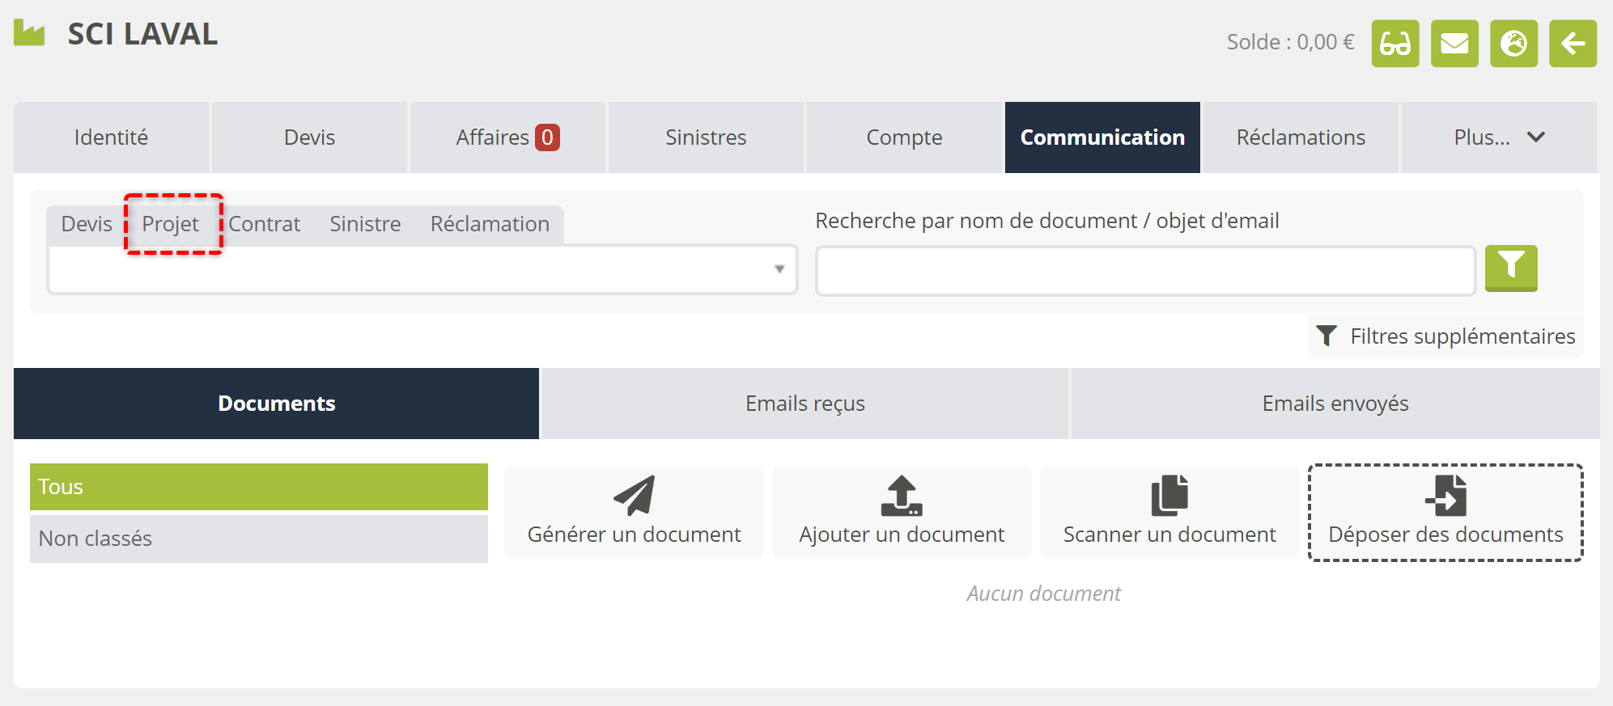Viewport: 1613px width, 706px height.
Task: Click Ajouter un document upload button
Action: (x=902, y=512)
